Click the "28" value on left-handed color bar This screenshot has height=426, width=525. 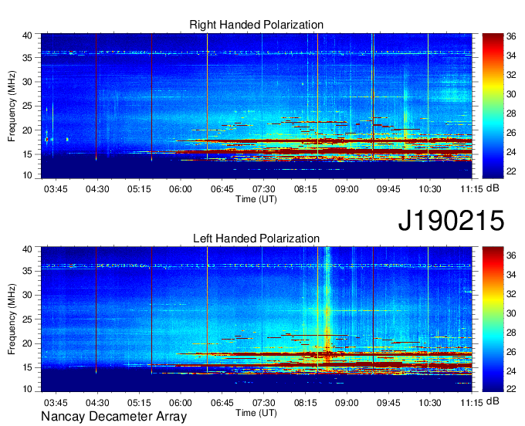point(511,333)
